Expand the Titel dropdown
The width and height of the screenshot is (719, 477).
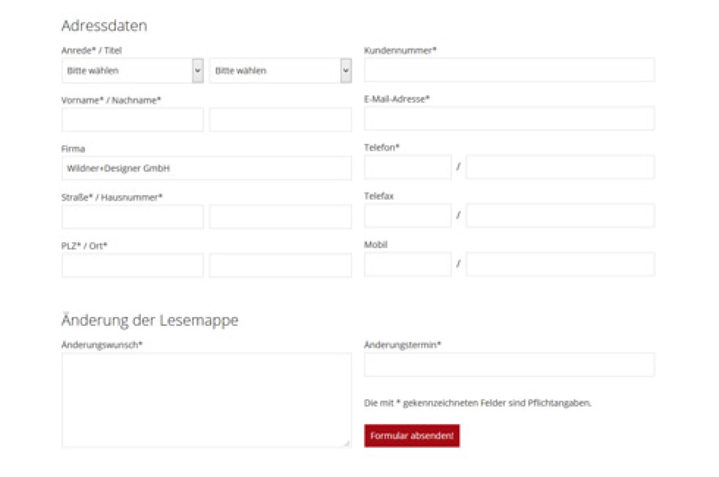pyautogui.click(x=280, y=71)
